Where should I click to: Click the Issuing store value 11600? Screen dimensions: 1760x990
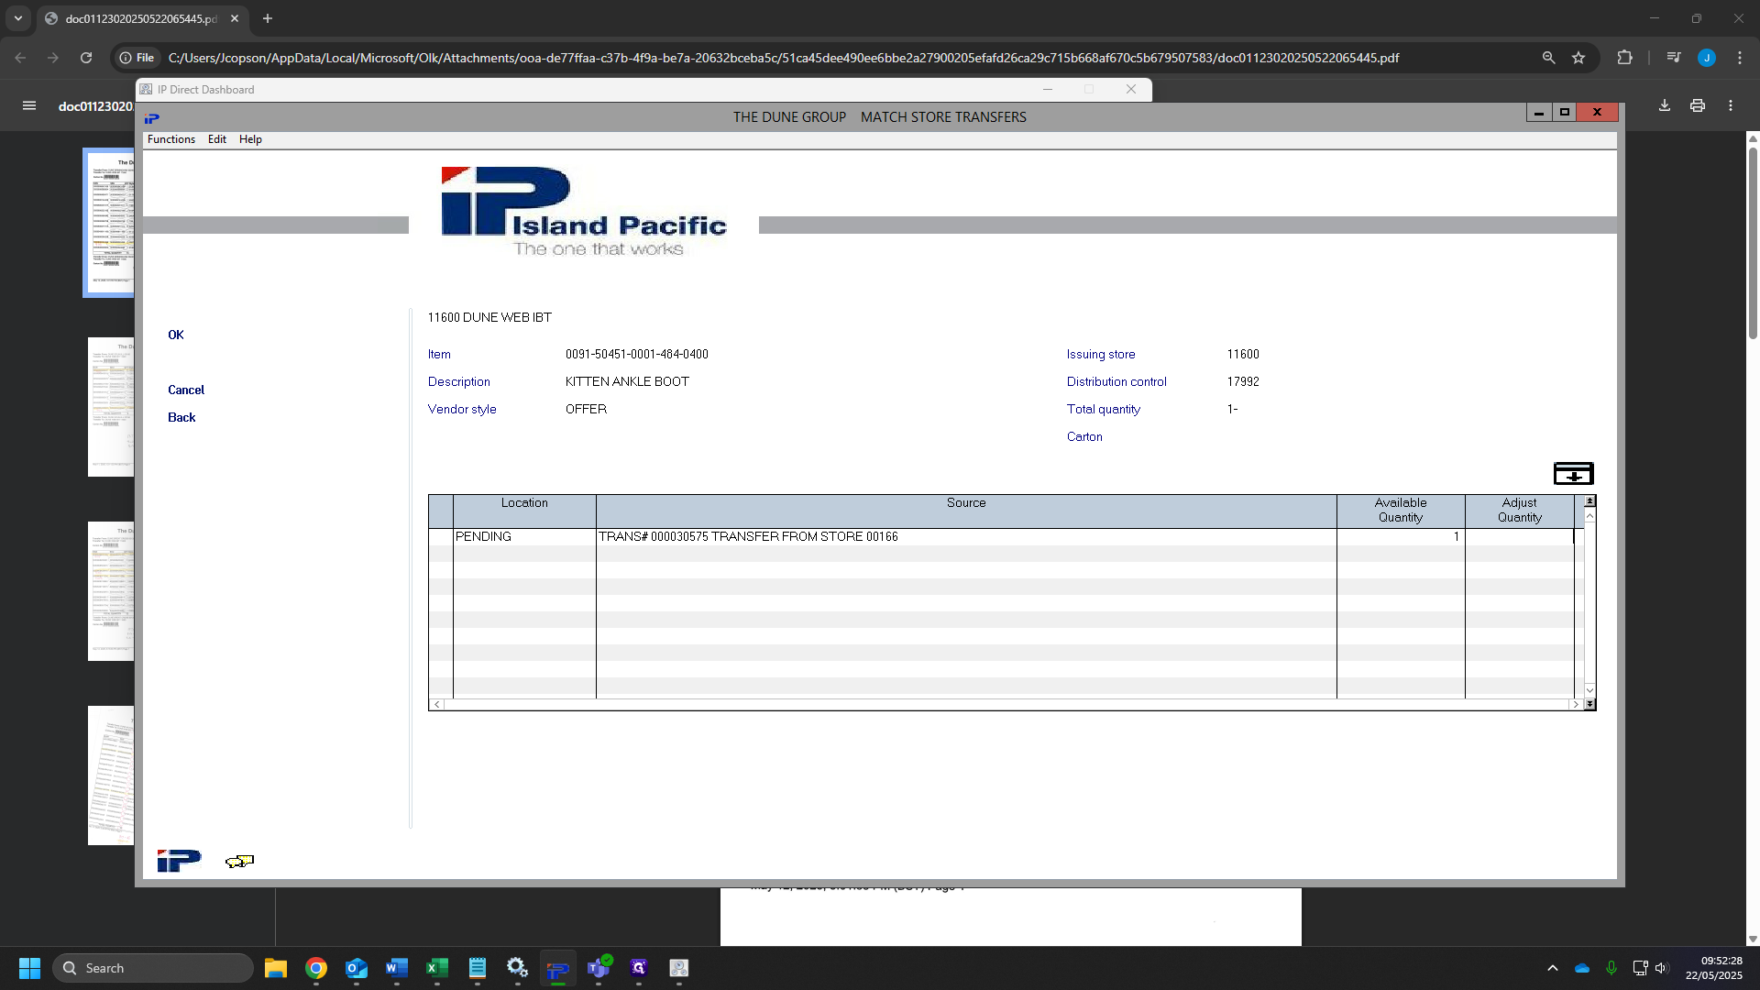pos(1243,354)
